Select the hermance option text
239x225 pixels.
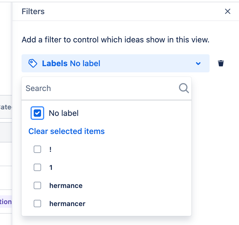[x=66, y=186]
